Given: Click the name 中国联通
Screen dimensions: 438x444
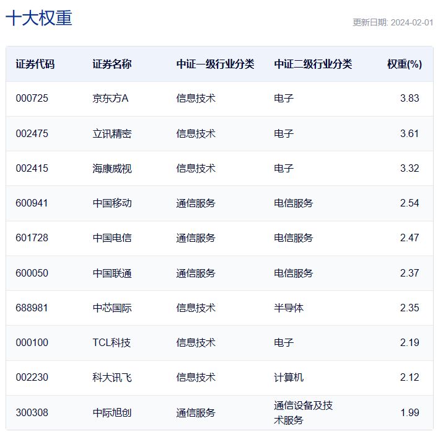Looking at the screenshot, I should tap(112, 273).
